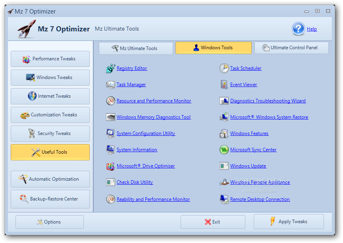Launch System Configuration Utility link
Image resolution: width=343 pixels, height=243 pixels.
click(146, 133)
